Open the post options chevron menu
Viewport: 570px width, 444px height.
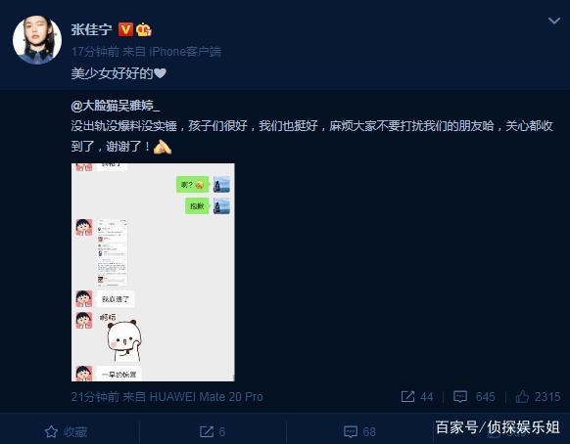click(553, 21)
